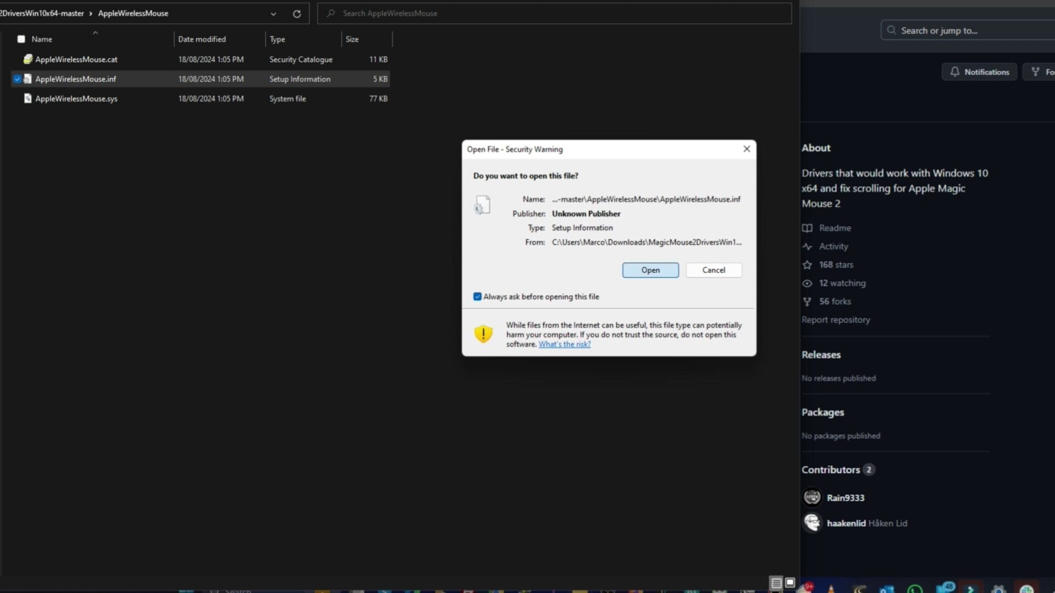The width and height of the screenshot is (1055, 593).
Task: Click the star icon next to 168 stars
Action: click(807, 265)
